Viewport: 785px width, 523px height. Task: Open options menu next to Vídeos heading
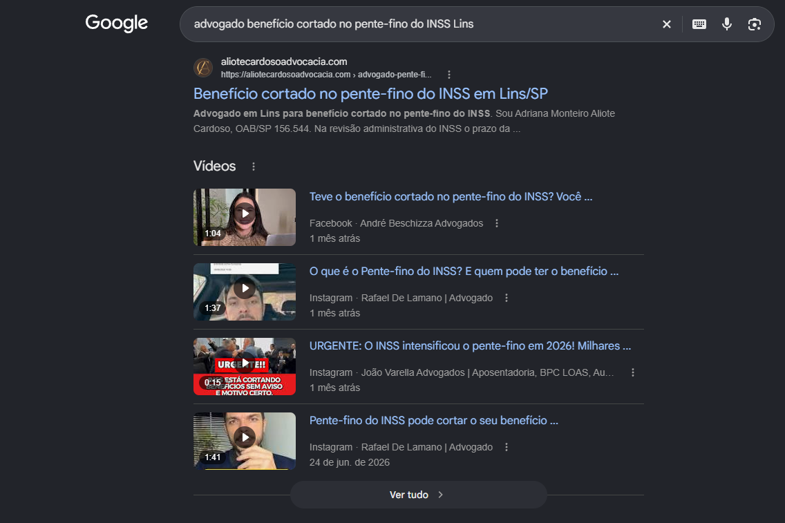coord(254,167)
